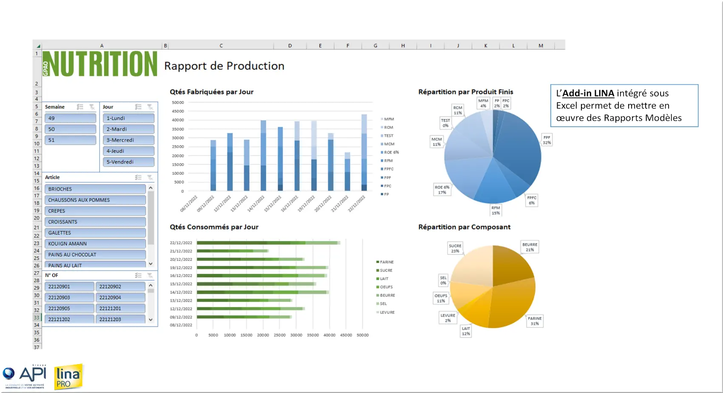Click BEURRE 21% pie label
The width and height of the screenshot is (723, 393).
530,247
